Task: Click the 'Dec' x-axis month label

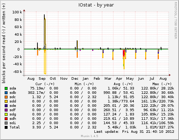Action: tap(75, 79)
